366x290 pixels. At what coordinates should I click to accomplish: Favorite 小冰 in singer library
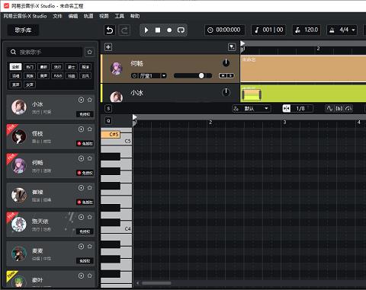click(89, 100)
